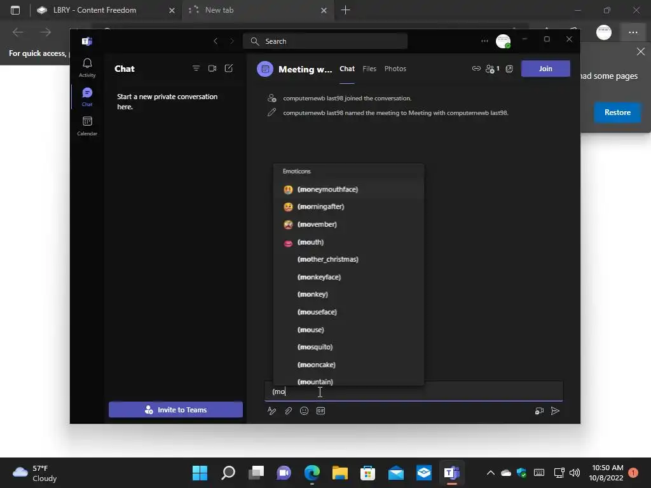Open a new Edge tab with plus
The width and height of the screenshot is (651, 488).
point(345,10)
